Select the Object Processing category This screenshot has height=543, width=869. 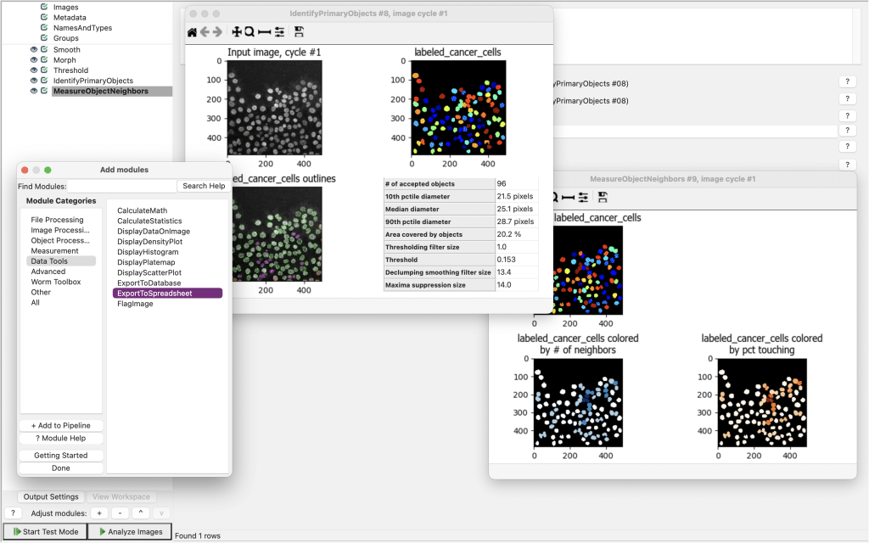(x=59, y=241)
